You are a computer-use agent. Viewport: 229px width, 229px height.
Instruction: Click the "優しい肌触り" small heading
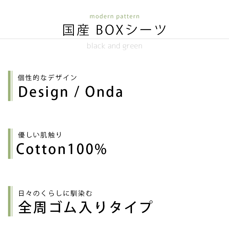point(40,135)
